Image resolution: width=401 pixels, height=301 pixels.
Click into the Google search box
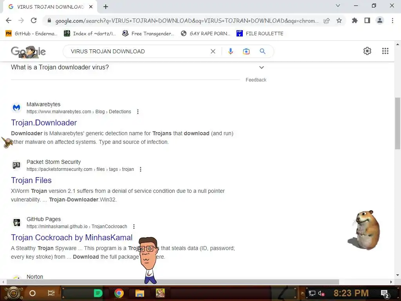coord(138,51)
